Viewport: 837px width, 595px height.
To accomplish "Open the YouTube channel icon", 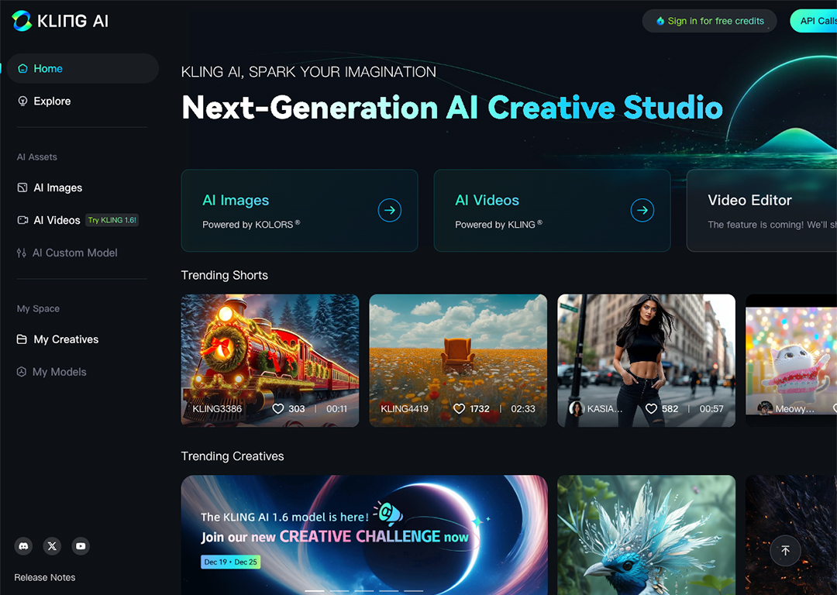I will pos(81,546).
